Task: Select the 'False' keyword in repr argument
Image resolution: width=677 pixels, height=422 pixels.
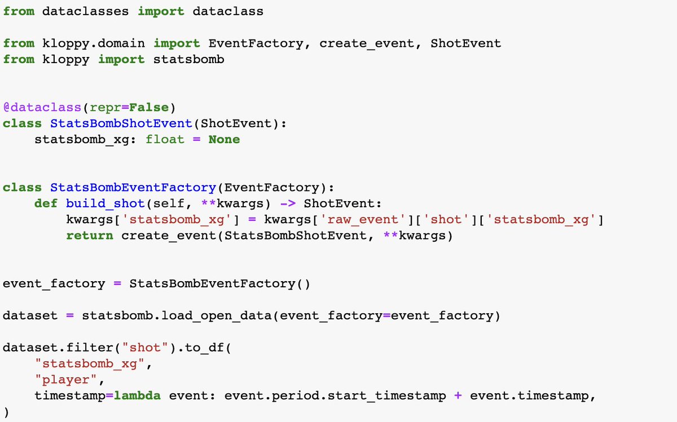Action: (x=150, y=108)
